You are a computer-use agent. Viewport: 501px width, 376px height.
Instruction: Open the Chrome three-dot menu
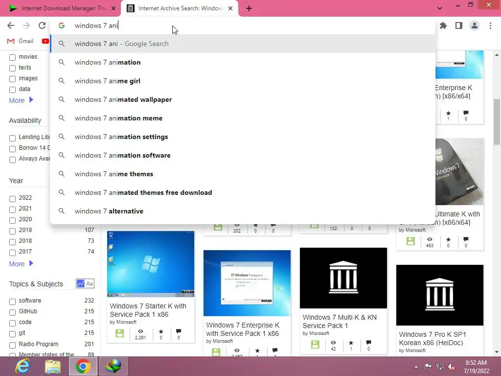click(x=490, y=25)
